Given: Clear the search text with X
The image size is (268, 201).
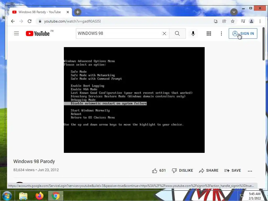Looking at the screenshot, I should 164,33.
